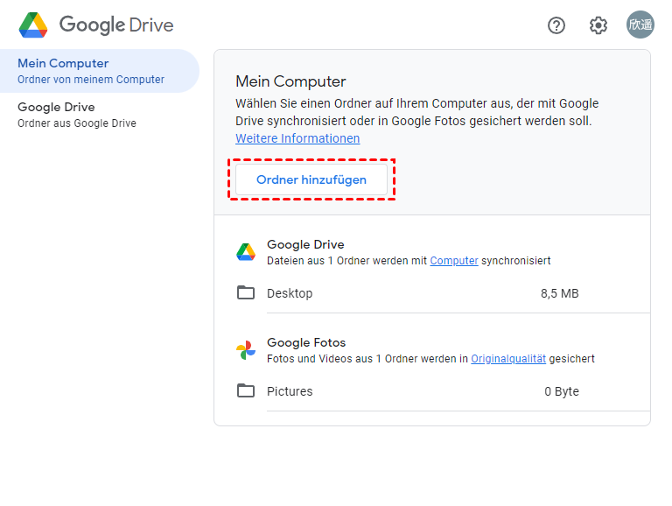This screenshot has width=672, height=506.
Task: Click the Desktop folder icon
Action: pos(246,293)
